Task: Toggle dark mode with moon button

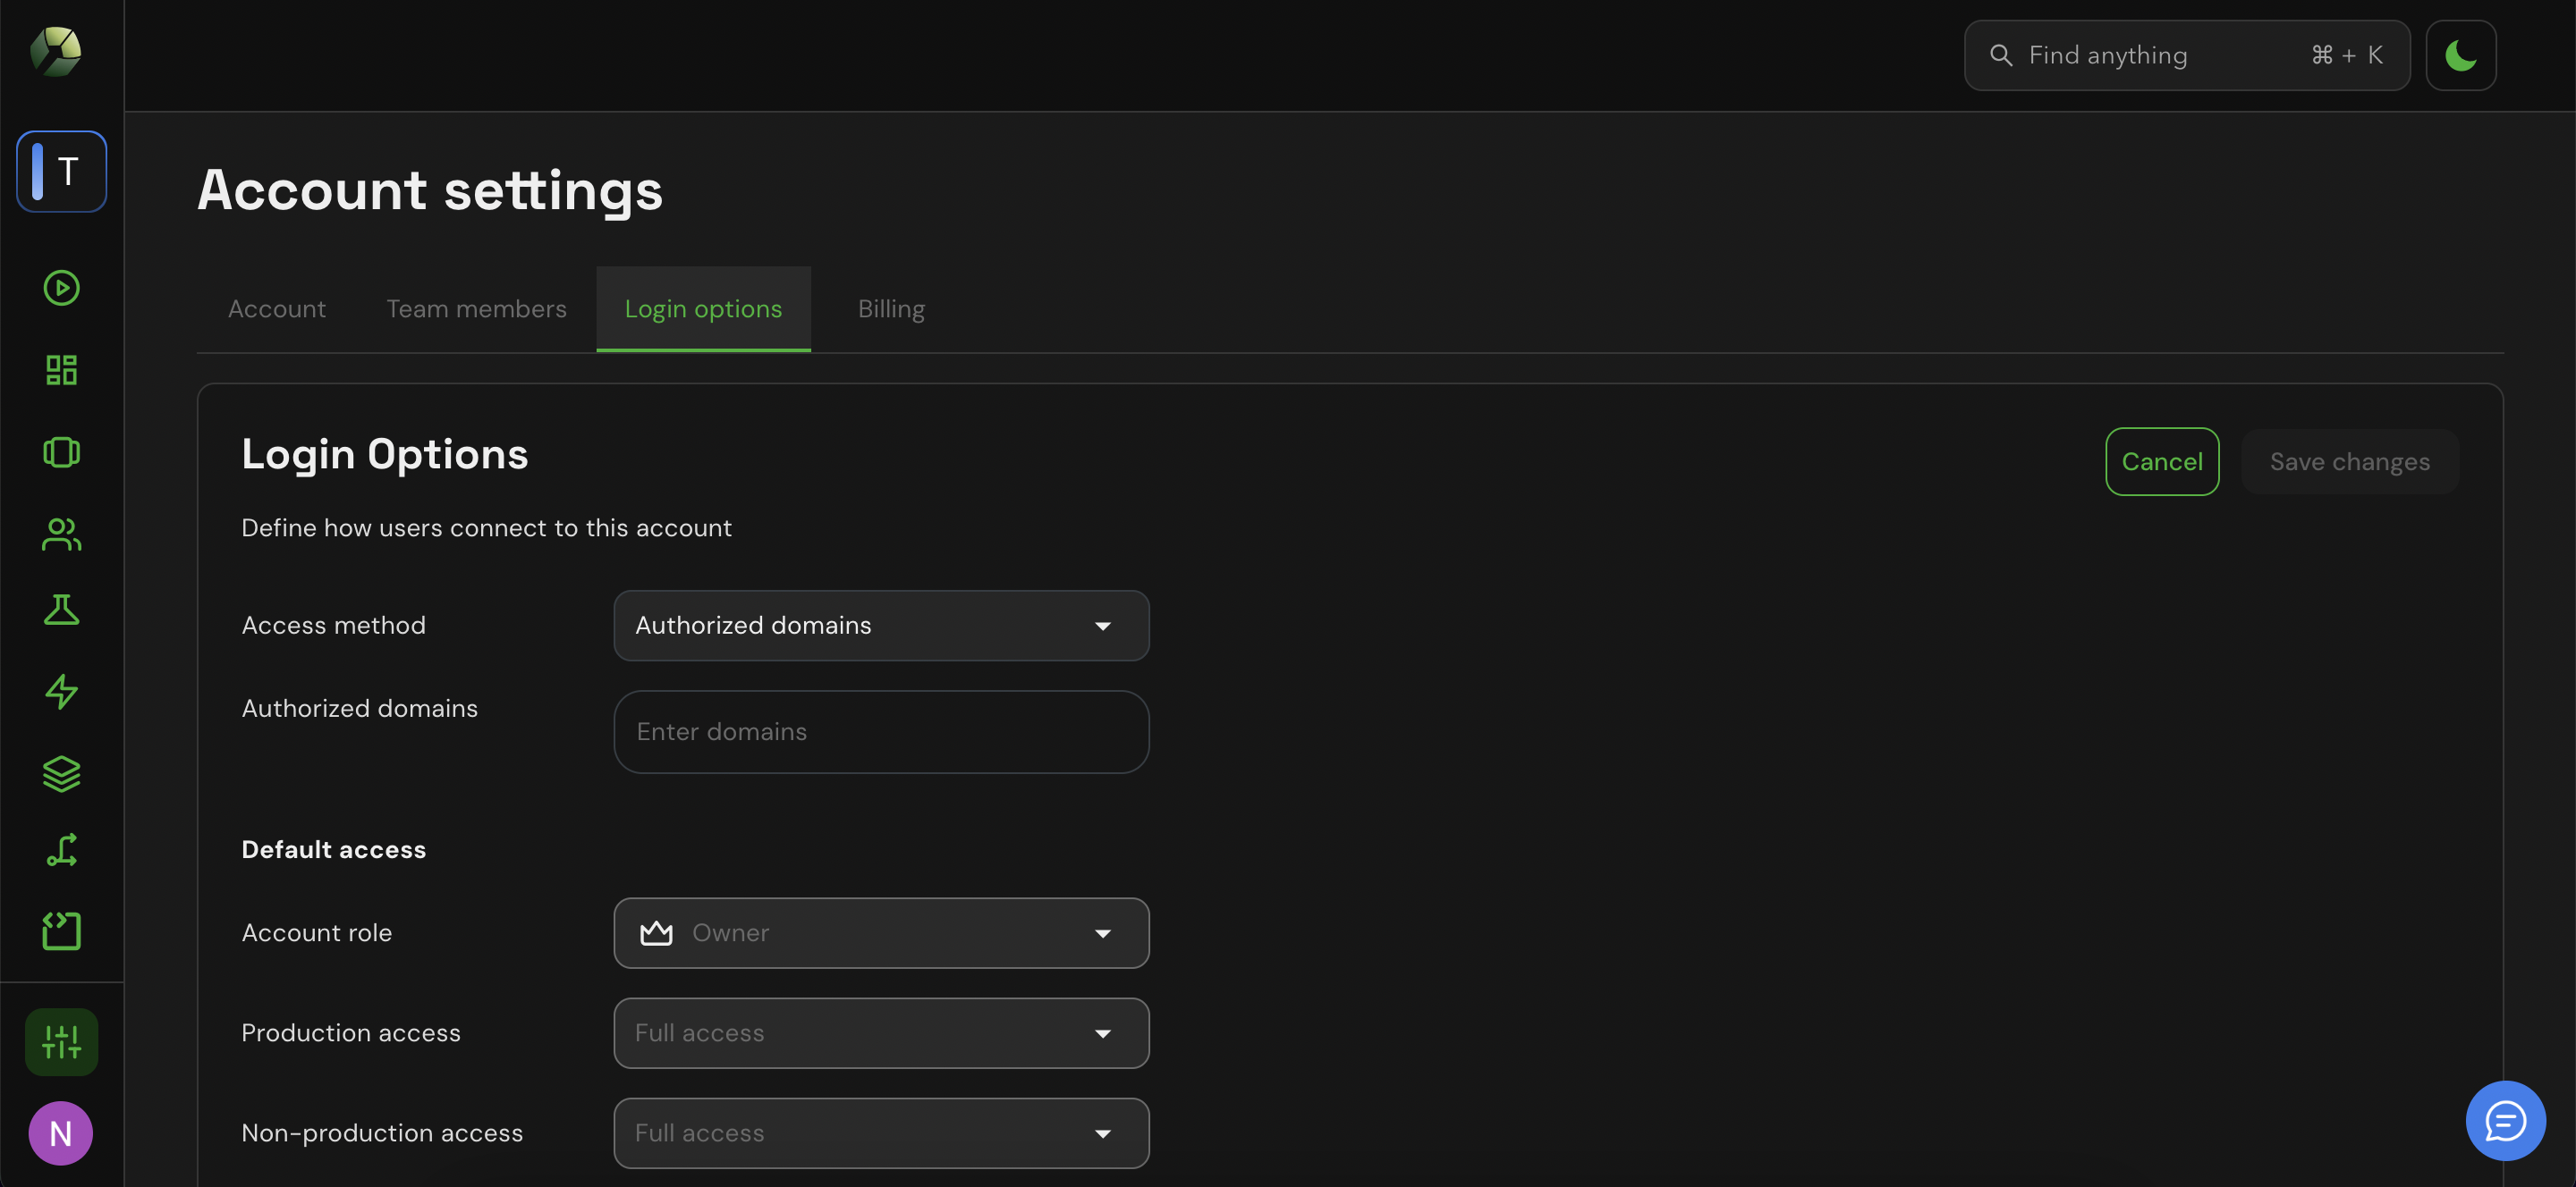Action: coord(2460,56)
